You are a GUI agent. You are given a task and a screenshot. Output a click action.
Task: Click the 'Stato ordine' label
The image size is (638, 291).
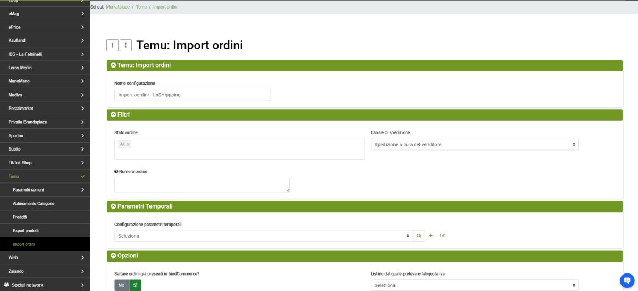(x=126, y=132)
